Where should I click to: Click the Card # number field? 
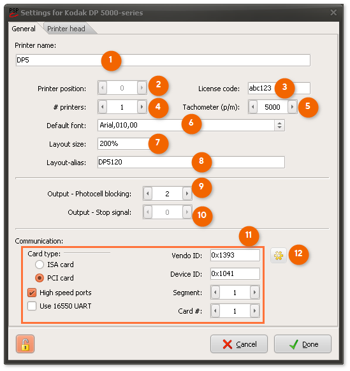tap(235, 311)
